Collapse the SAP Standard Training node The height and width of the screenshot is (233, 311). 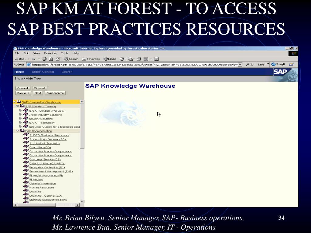(18, 106)
